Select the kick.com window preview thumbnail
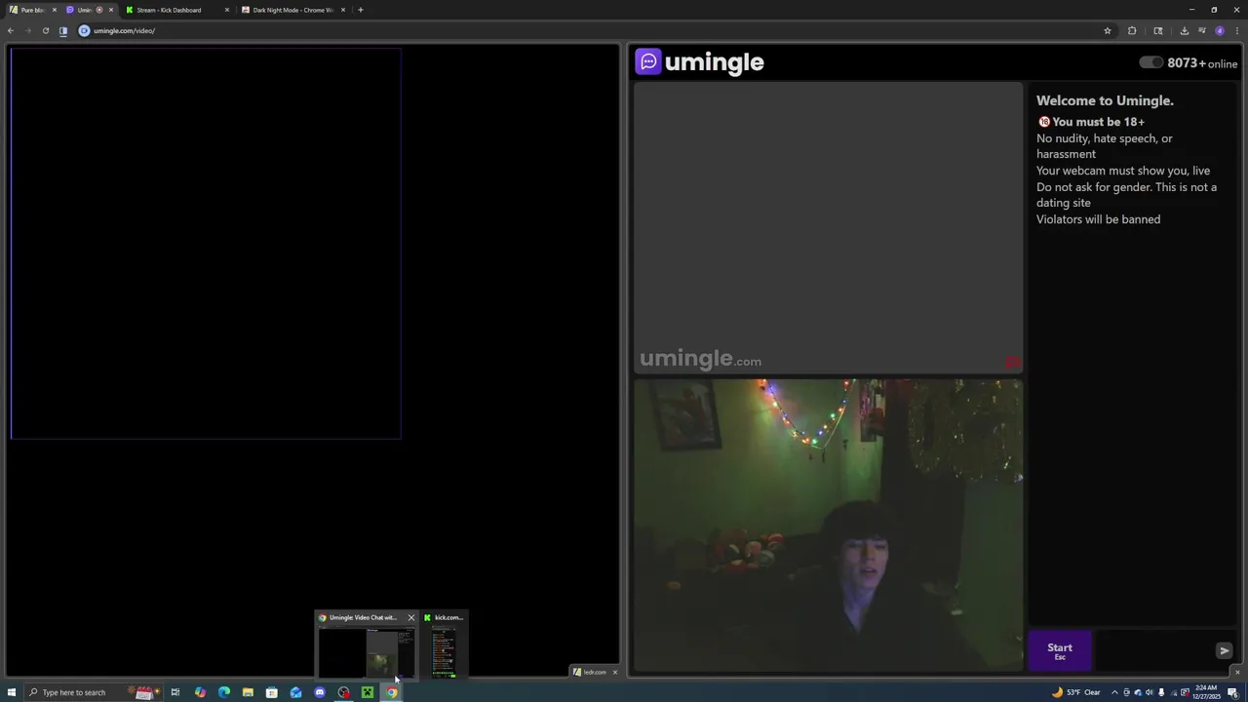This screenshot has width=1248, height=702. pos(444,652)
